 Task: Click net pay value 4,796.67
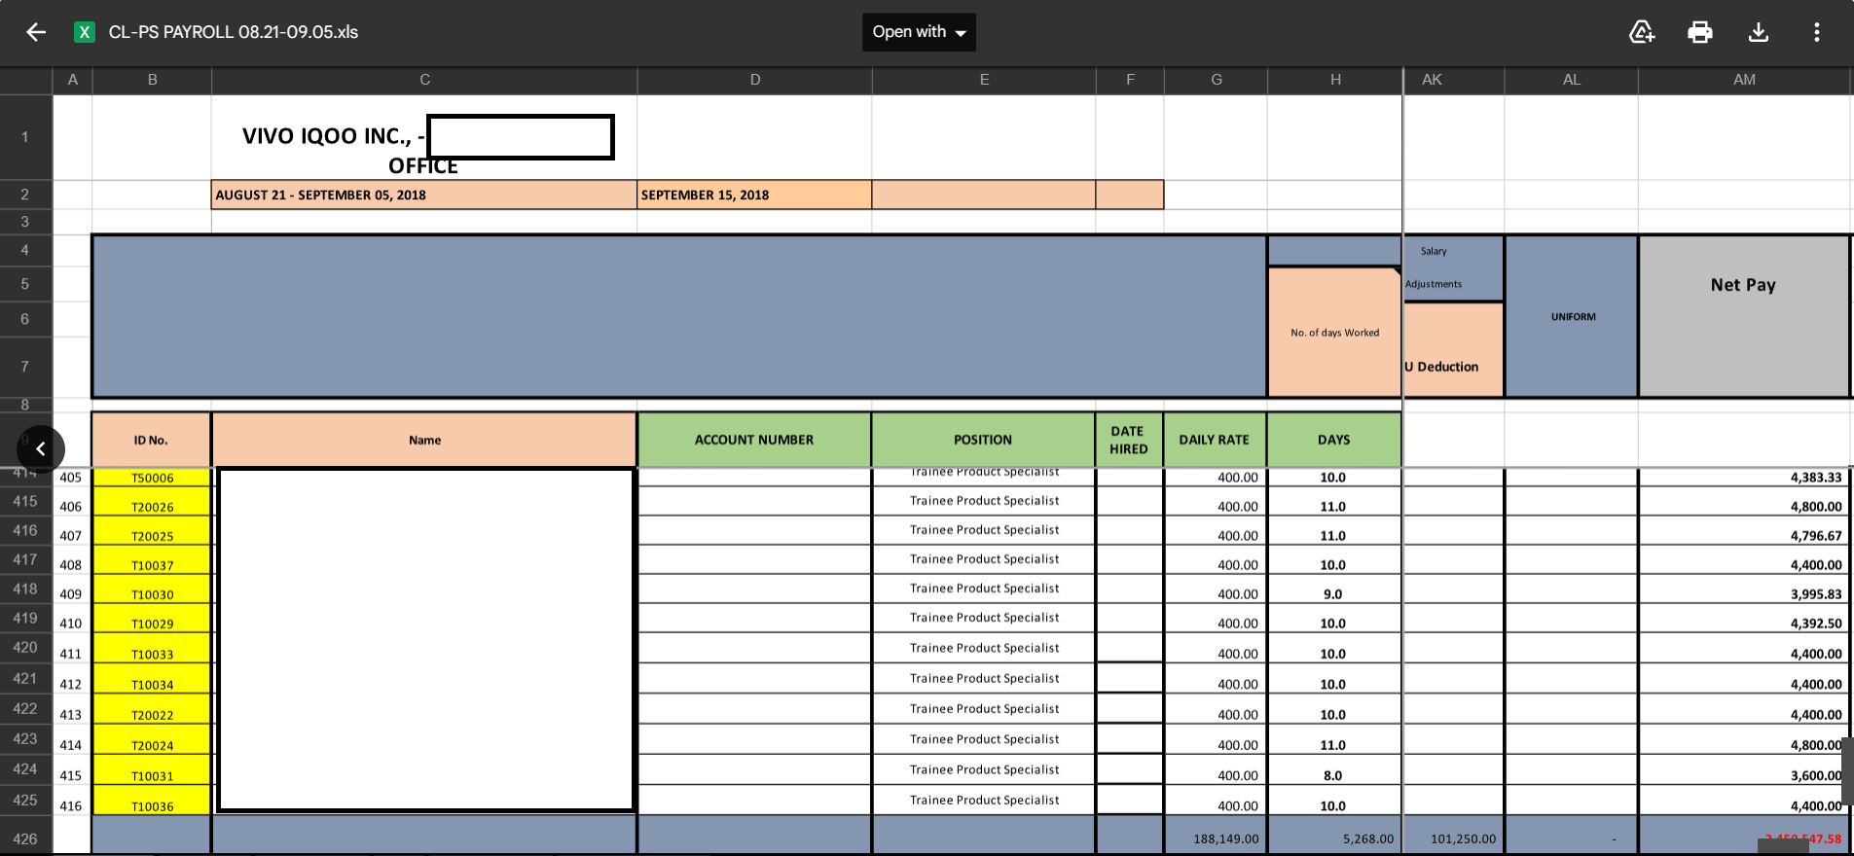click(1815, 535)
